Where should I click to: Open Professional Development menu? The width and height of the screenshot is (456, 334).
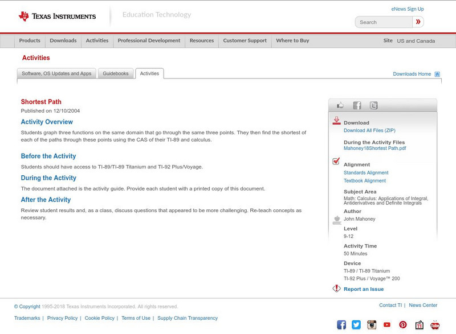[149, 40]
